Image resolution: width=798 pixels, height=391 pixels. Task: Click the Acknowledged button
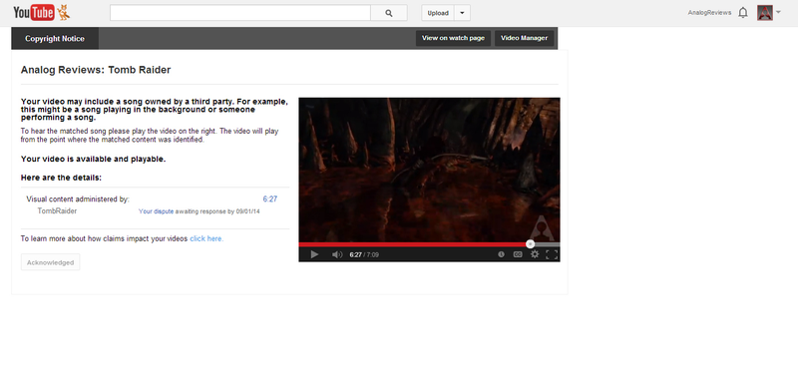(x=51, y=262)
